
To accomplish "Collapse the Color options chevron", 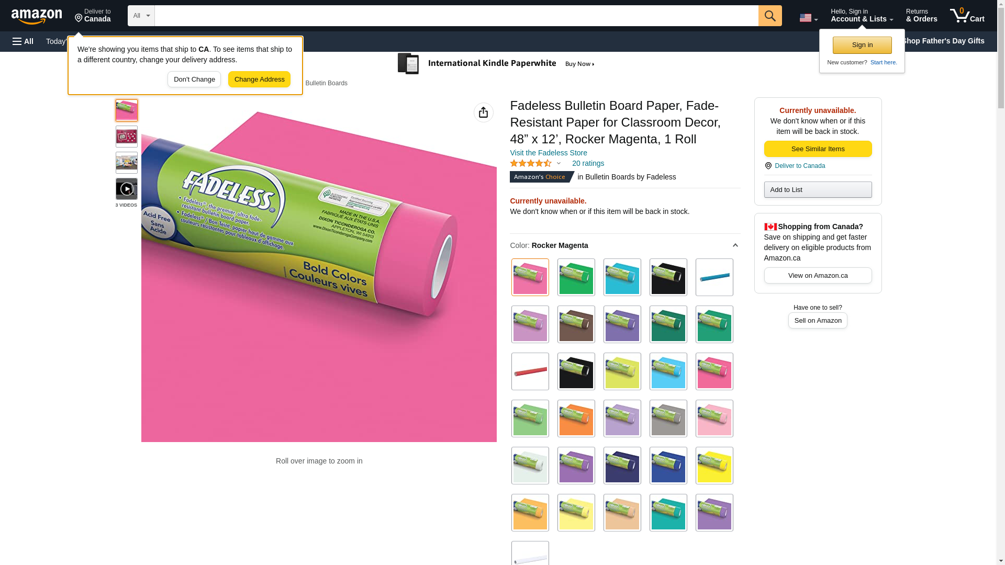I will [735, 245].
